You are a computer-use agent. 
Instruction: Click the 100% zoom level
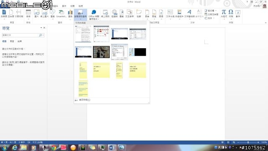pos(264,143)
